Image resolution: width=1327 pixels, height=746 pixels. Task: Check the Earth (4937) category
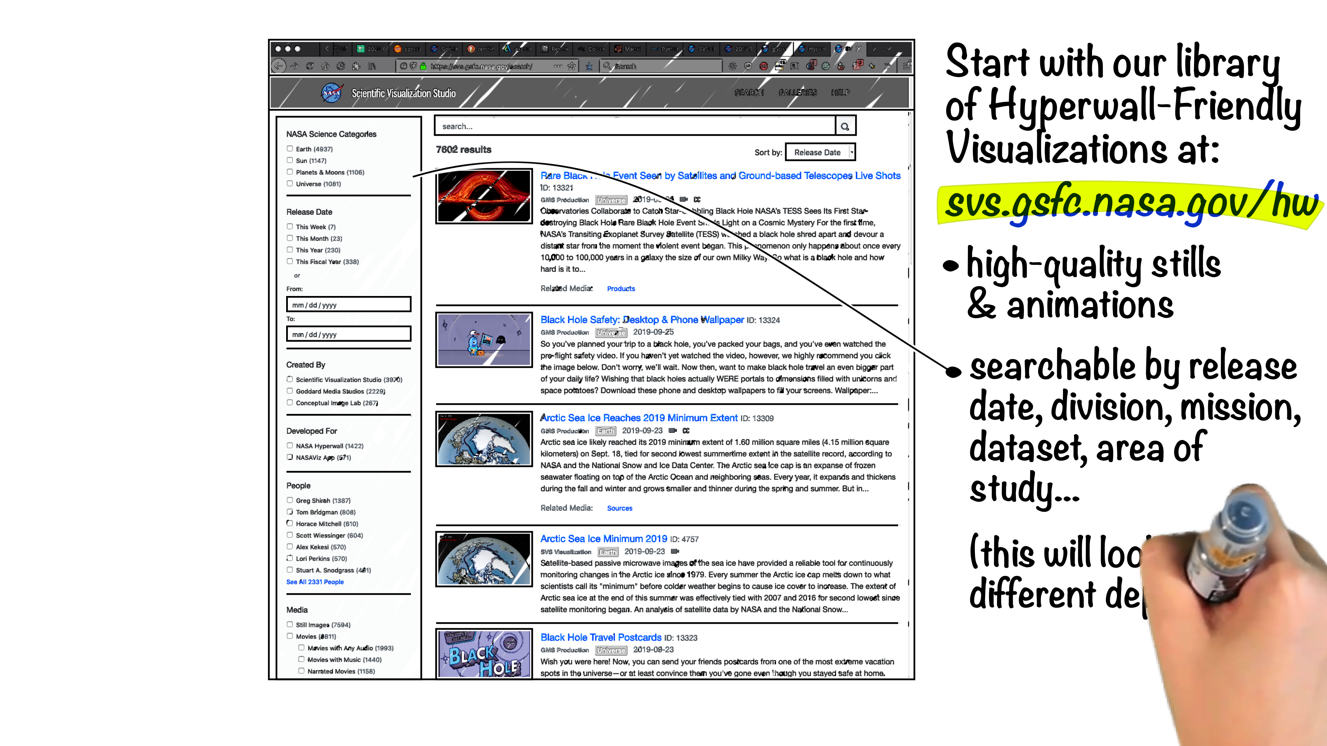pyautogui.click(x=290, y=149)
